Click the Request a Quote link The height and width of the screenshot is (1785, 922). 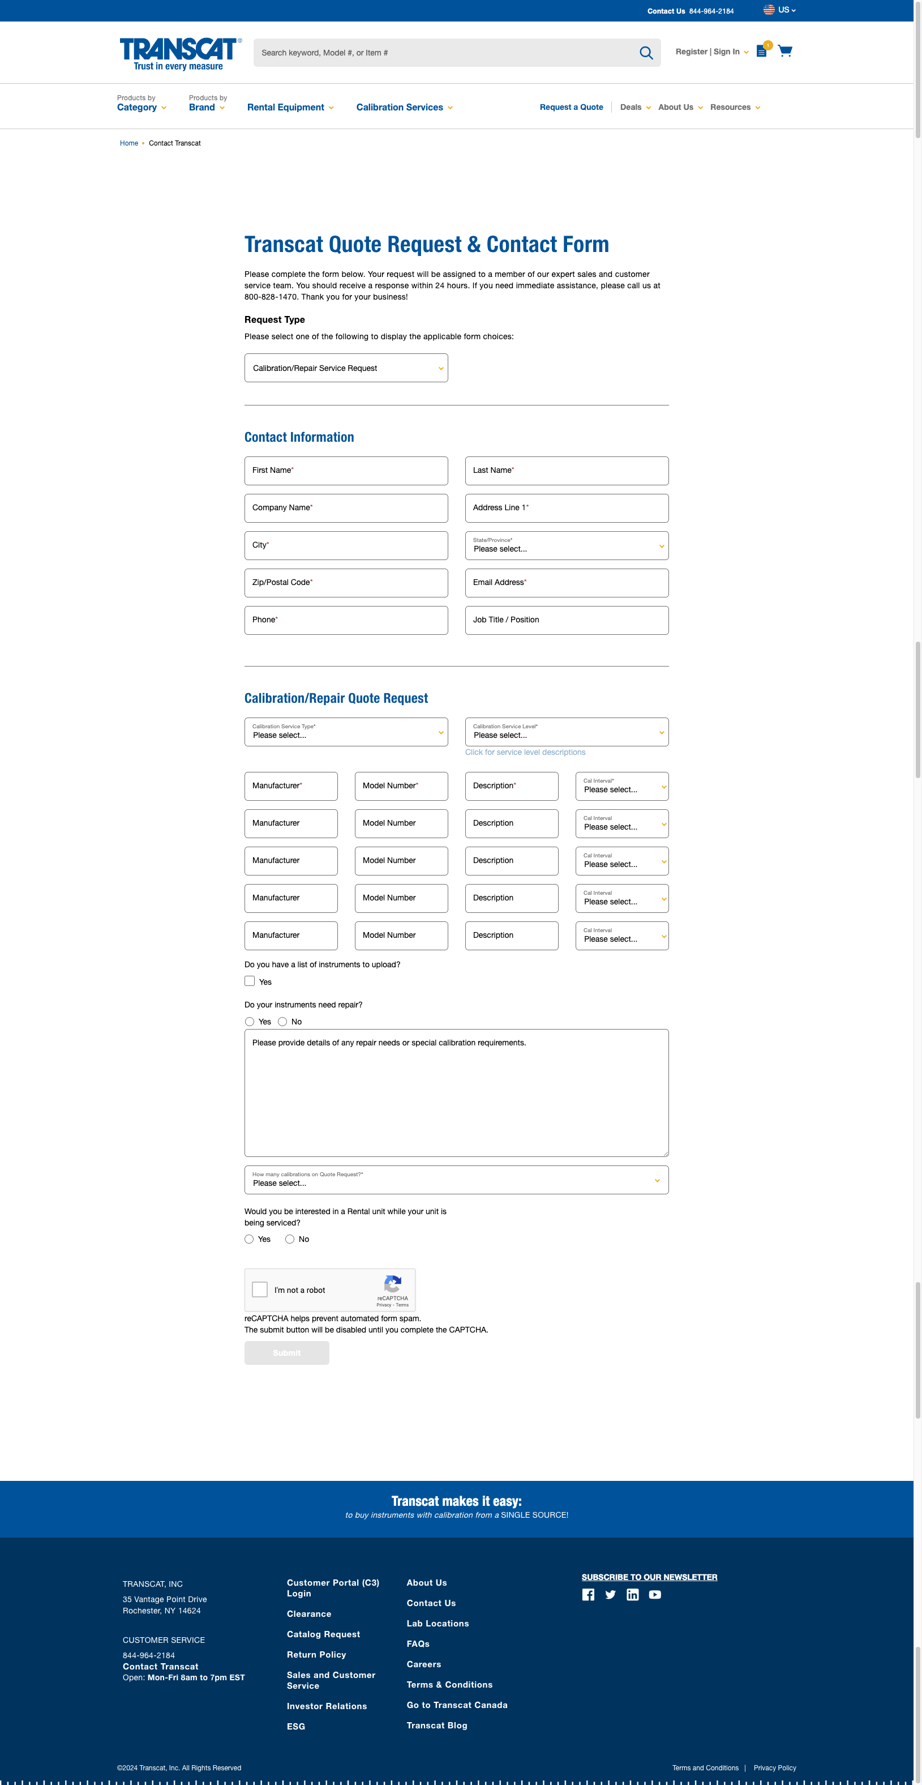[x=571, y=108]
